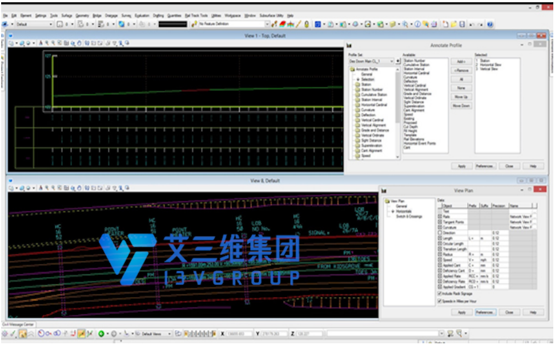Open the Rail Track Tools menu
The width and height of the screenshot is (555, 349).
[x=196, y=15]
